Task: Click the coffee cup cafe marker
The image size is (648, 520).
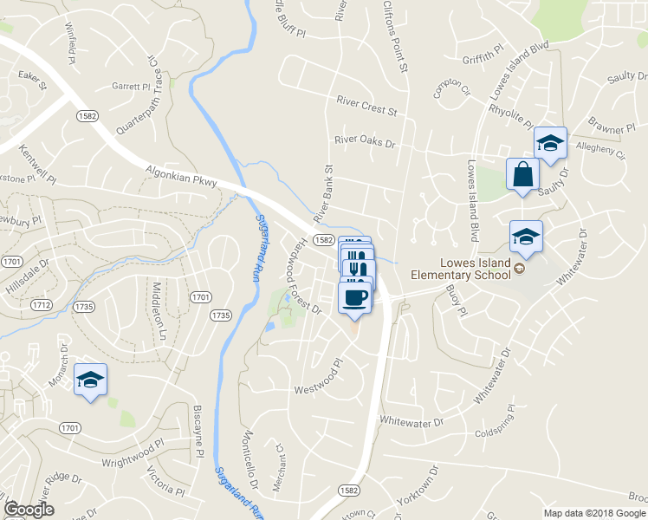Action: pyautogui.click(x=354, y=300)
